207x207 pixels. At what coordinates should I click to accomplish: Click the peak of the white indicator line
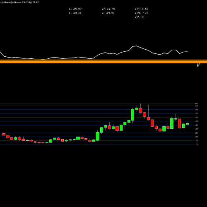[137, 46]
